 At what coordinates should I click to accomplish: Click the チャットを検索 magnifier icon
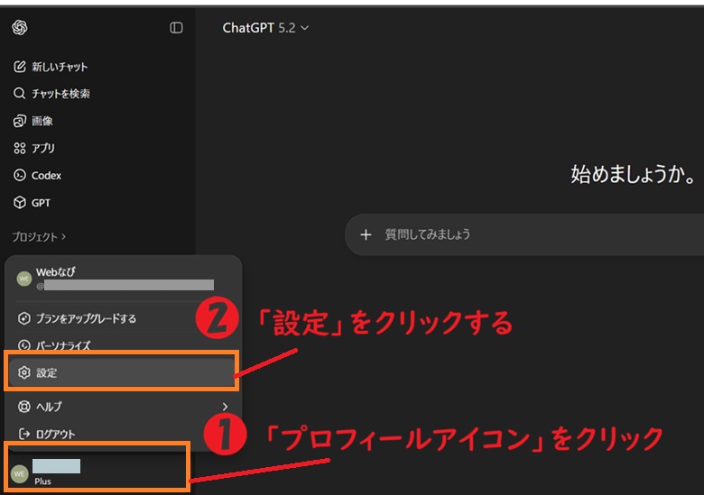pyautogui.click(x=19, y=93)
